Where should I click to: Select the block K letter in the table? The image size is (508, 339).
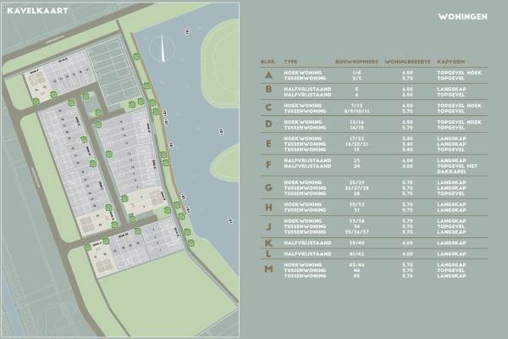pos(268,242)
